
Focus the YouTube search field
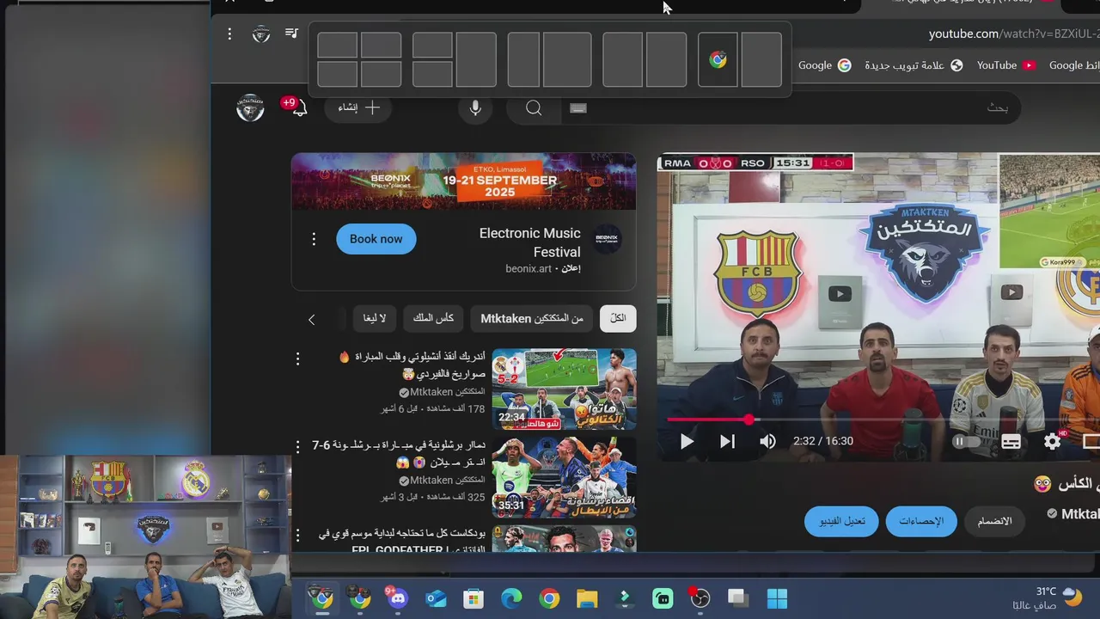pos(791,107)
